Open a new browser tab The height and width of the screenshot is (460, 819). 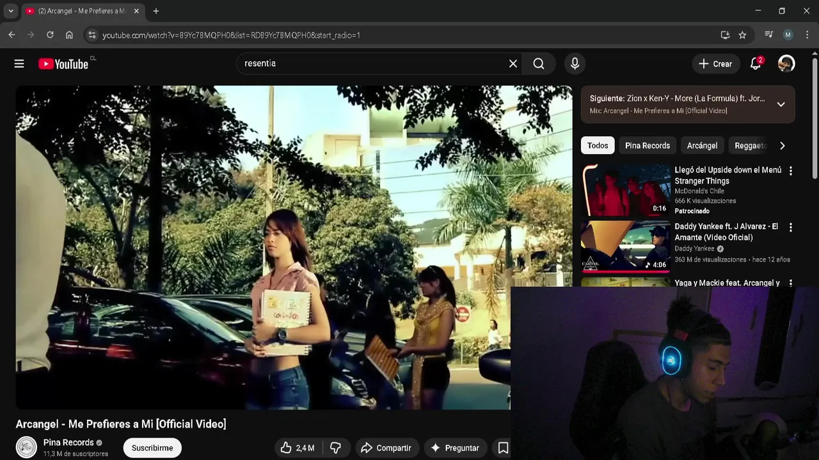(156, 11)
